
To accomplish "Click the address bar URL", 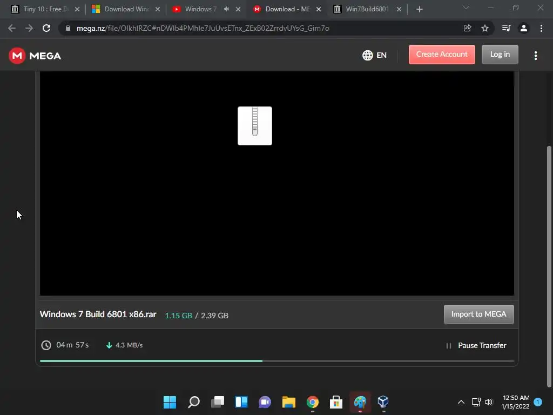I will (x=203, y=28).
